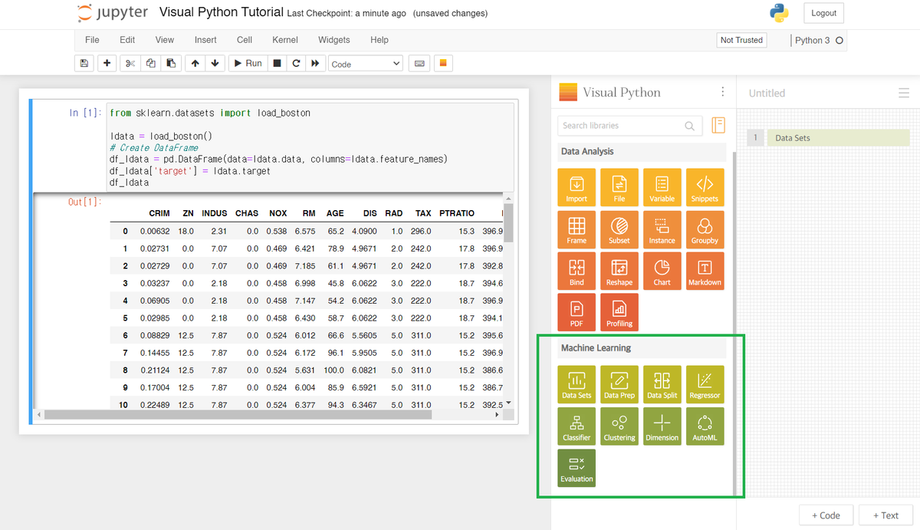920x530 pixels.
Task: Open the Data Prep tool
Action: [x=619, y=384]
